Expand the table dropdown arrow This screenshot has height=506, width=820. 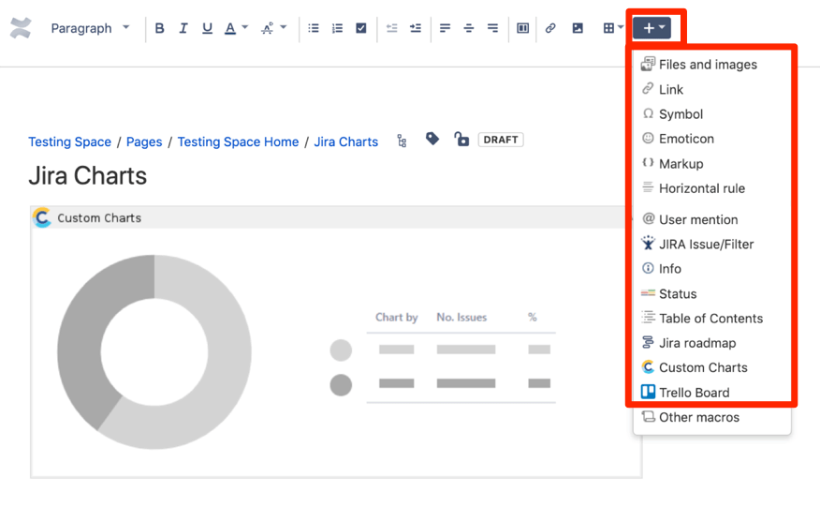click(x=621, y=27)
